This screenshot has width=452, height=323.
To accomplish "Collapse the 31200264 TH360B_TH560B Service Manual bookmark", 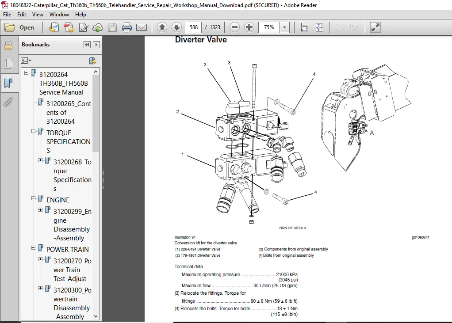I will 26,73.
